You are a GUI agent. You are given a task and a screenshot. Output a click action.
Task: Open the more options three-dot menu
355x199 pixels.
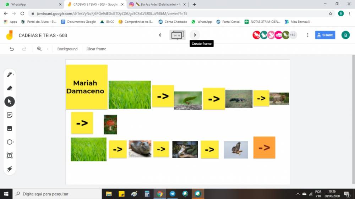click(x=308, y=35)
